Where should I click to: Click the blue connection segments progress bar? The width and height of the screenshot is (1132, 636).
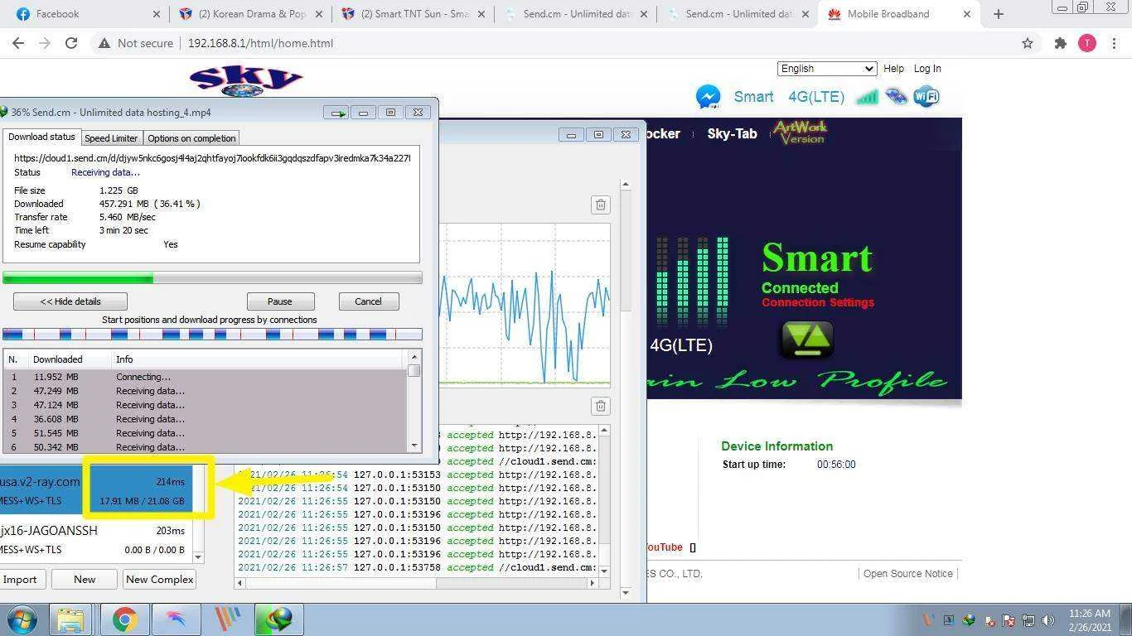click(212, 335)
